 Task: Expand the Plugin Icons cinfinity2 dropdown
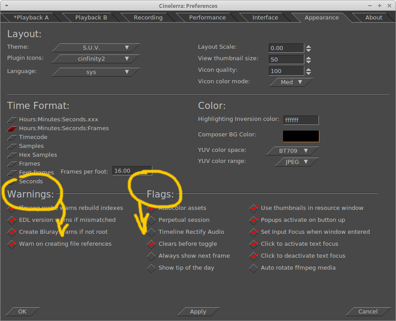pyautogui.click(x=96, y=58)
